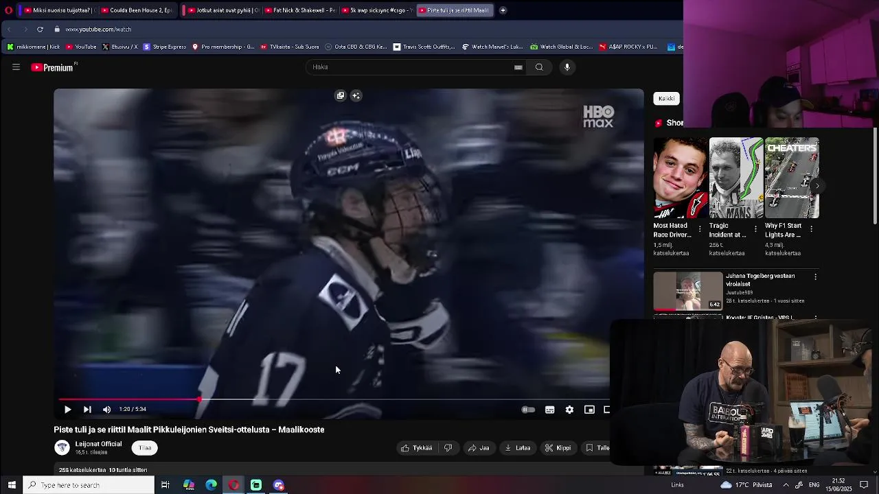Viewport: 879px width, 494px height.
Task: Show hidden system tray icons
Action: pos(786,485)
